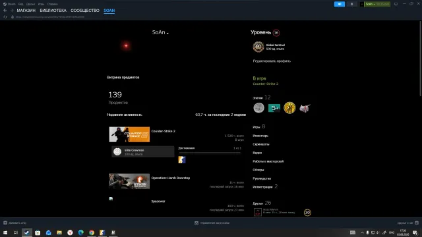The width and height of the screenshot is (422, 237).
Task: Open the Вид menu
Action: click(x=20, y=4)
